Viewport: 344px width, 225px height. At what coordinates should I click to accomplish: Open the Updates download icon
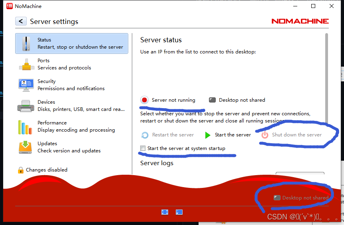coord(25,147)
